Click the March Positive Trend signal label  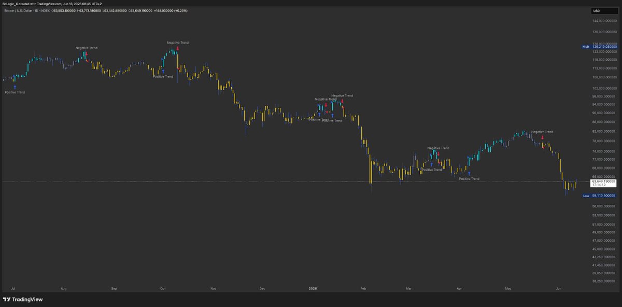pyautogui.click(x=432, y=170)
